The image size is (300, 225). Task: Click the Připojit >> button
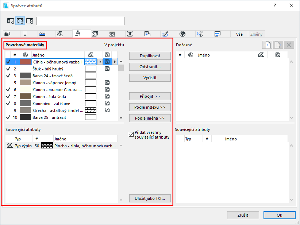tap(150, 96)
